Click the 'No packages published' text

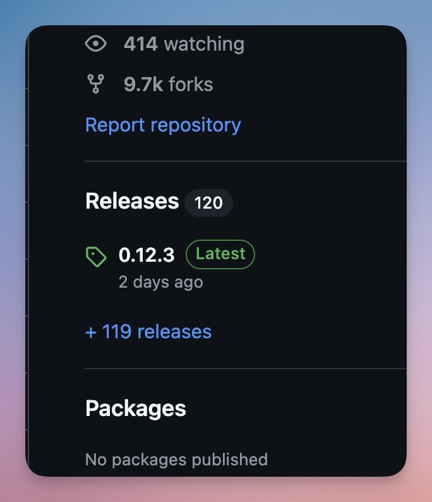[176, 460]
